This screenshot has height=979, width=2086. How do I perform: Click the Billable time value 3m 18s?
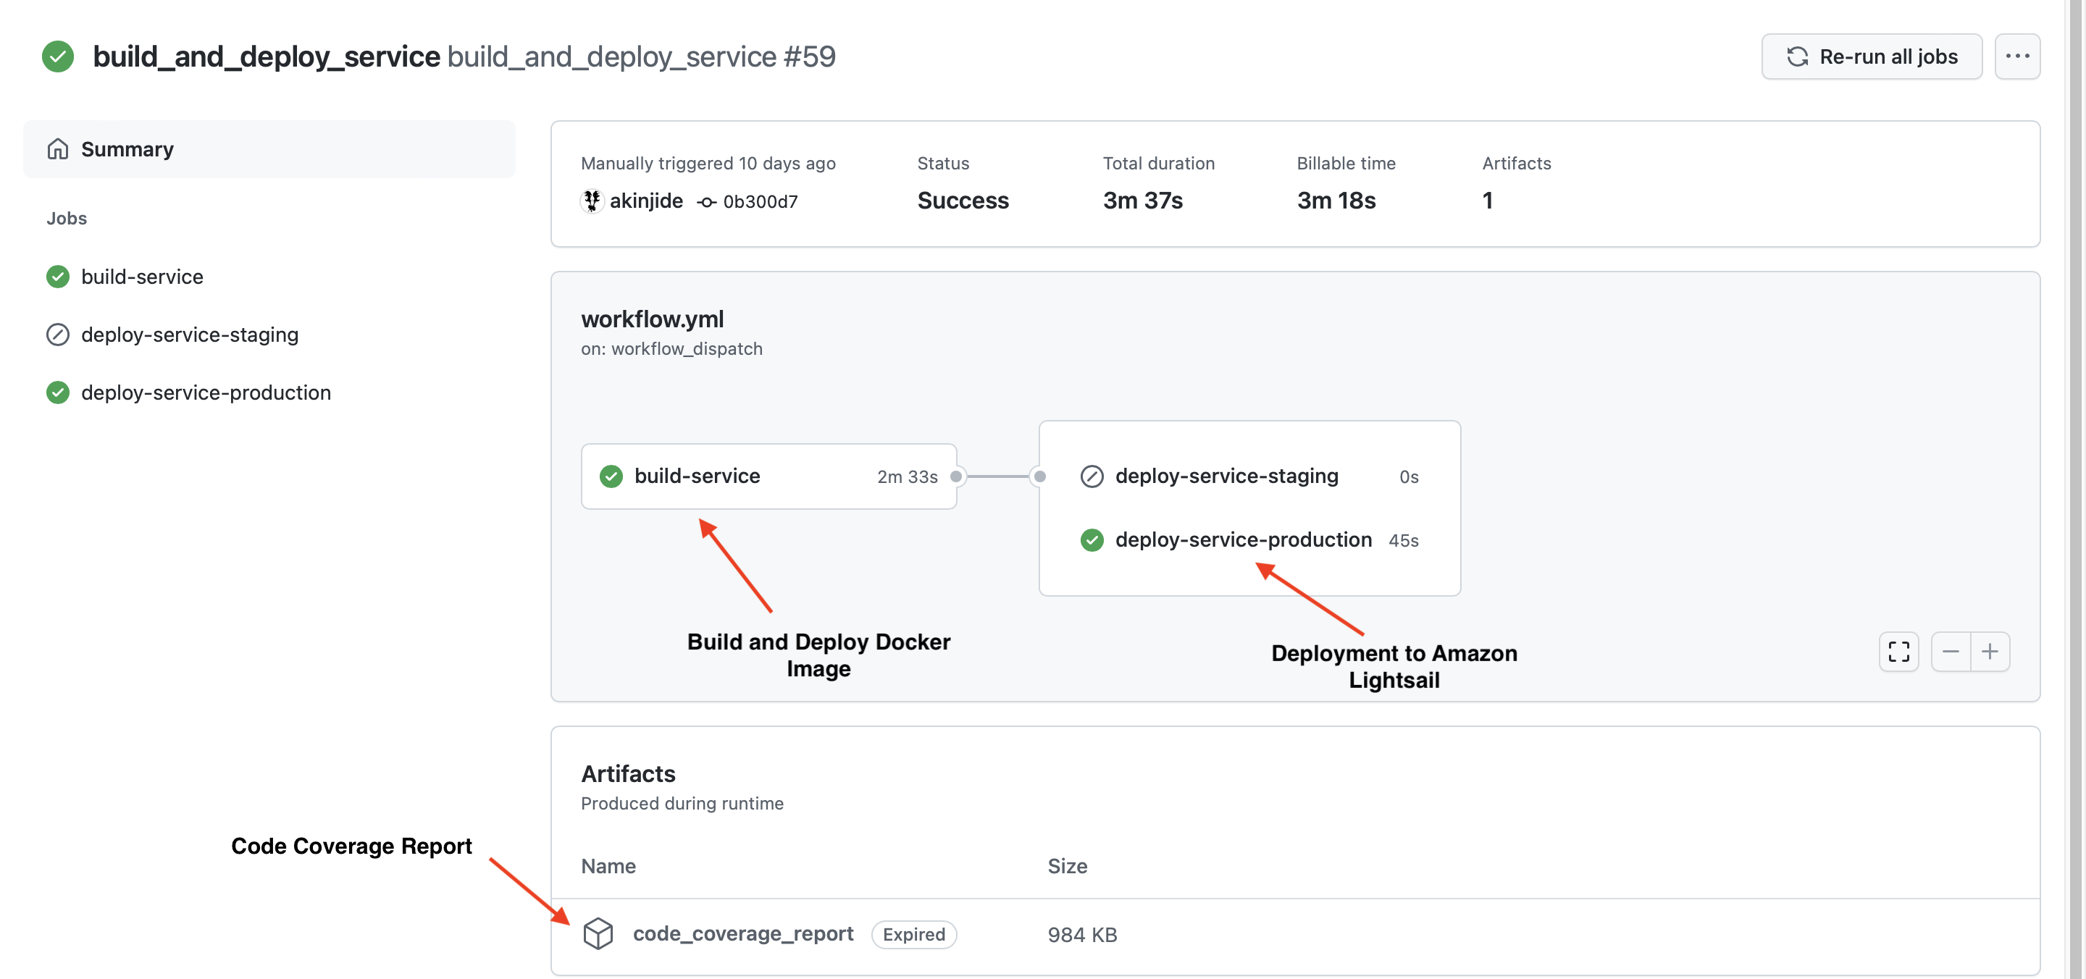(1336, 201)
